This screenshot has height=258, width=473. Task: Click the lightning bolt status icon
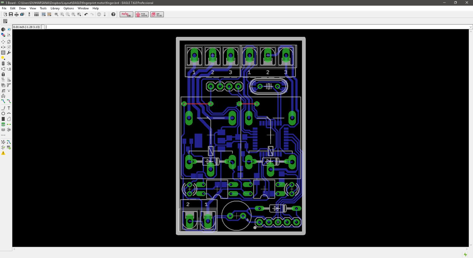[x=465, y=254]
